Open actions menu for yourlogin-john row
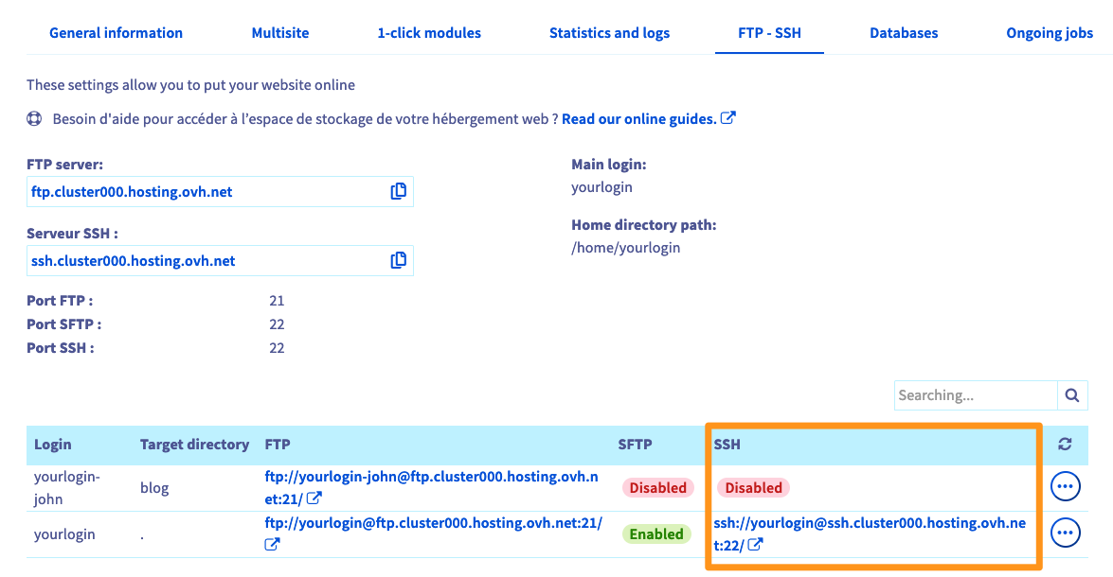The height and width of the screenshot is (577, 1113). (1065, 487)
